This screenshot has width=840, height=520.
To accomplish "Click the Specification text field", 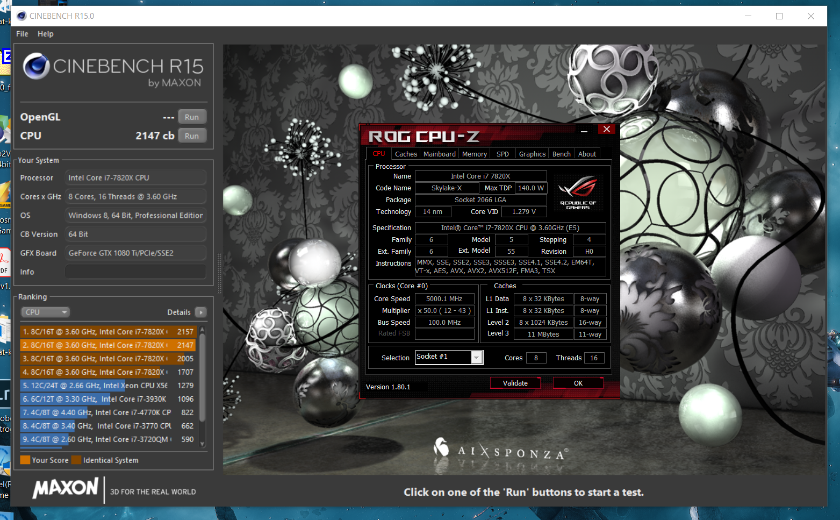I will point(510,228).
